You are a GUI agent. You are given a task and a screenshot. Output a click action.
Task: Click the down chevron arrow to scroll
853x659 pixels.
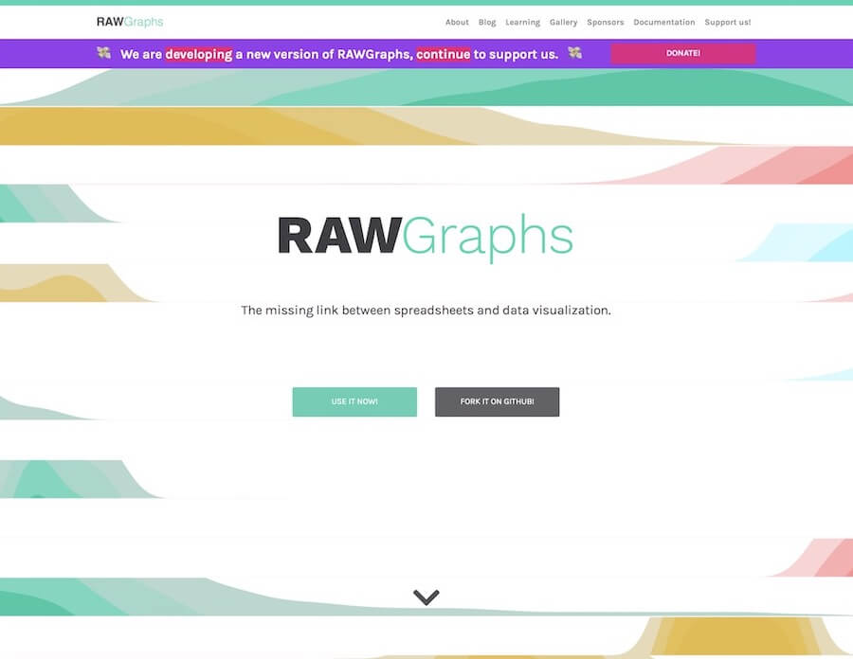(x=426, y=597)
